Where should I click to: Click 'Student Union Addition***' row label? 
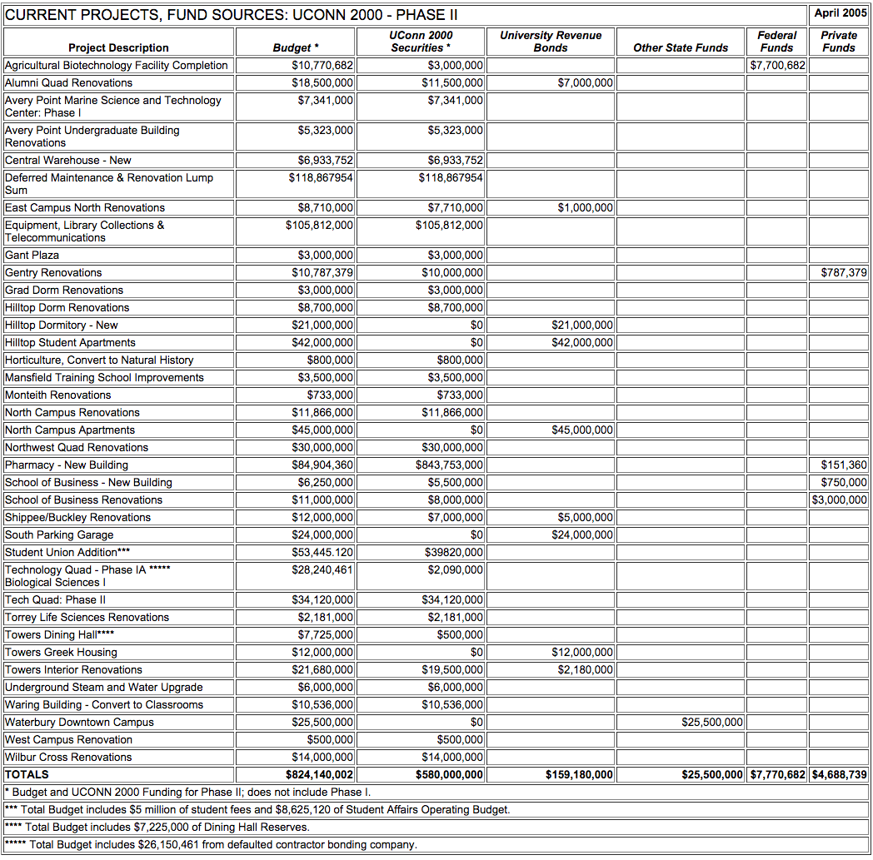(x=67, y=552)
